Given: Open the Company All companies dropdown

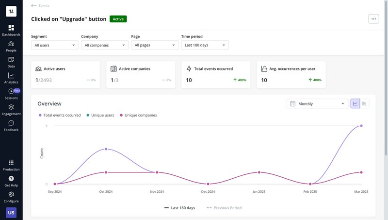Looking at the screenshot, I should click(x=104, y=45).
